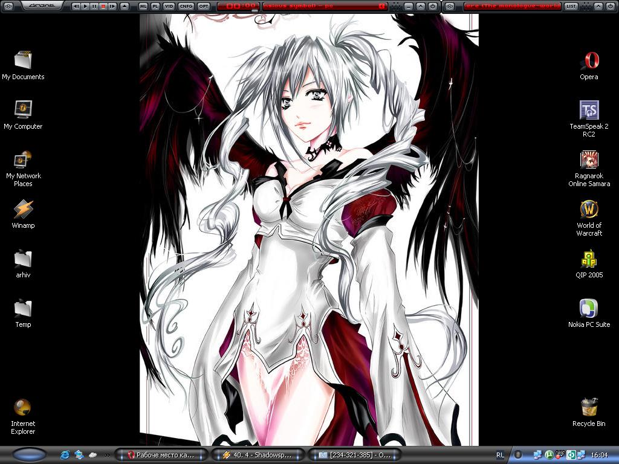619x464 pixels.
Task: Open the Winamp main menu icon at left
Action: pyautogui.click(x=8, y=6)
